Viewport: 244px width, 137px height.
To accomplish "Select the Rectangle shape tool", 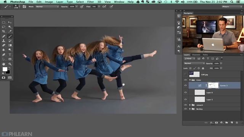I will tap(10, 59).
